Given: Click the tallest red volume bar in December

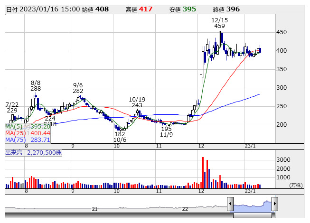Looking at the screenshot, I should click(203, 173).
